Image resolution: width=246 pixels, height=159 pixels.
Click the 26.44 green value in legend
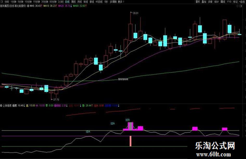pos(89,105)
